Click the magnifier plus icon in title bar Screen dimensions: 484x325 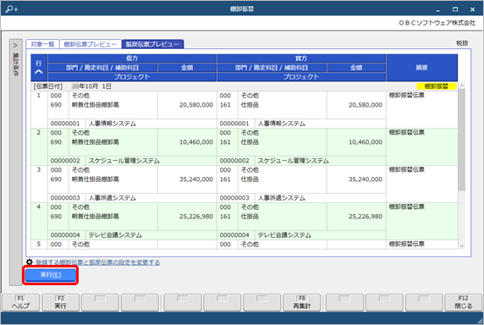(x=12, y=9)
